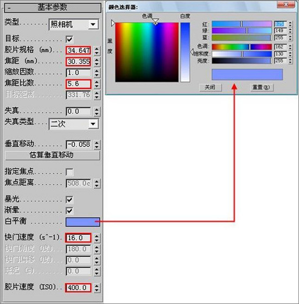Screen dimensions: 299x304
Task: Click the 亮度 value field 255
Action: pos(280,61)
